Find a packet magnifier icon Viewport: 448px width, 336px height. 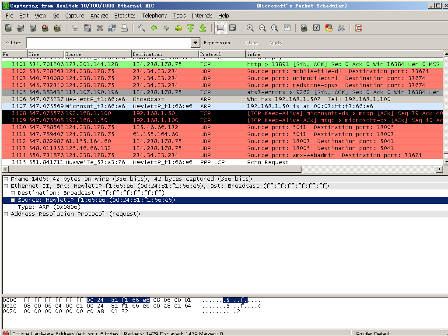click(x=142, y=28)
